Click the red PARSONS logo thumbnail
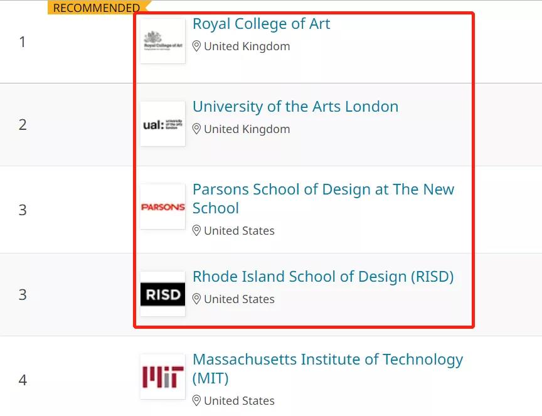The height and width of the screenshot is (416, 542). (x=163, y=207)
